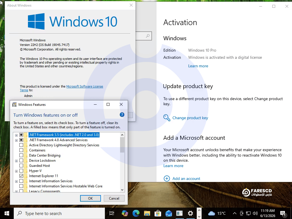Show hidden system tray icons
Screen dimensions: 292x219
[x=235, y=213]
